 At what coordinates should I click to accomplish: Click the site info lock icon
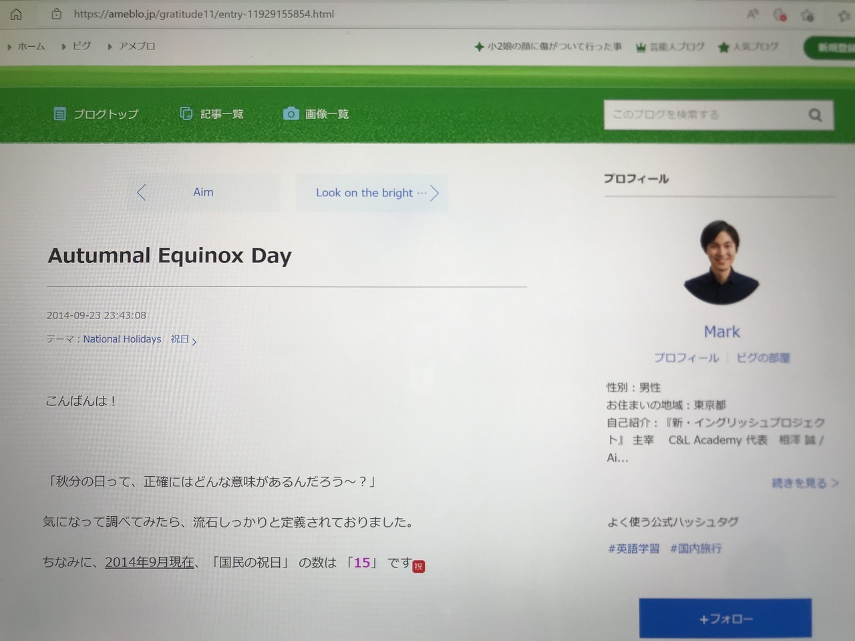tap(57, 13)
